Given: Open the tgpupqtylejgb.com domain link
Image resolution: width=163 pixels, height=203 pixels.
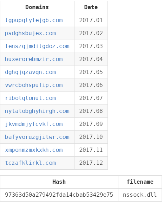Looking at the screenshot, I should pyautogui.click(x=34, y=20).
